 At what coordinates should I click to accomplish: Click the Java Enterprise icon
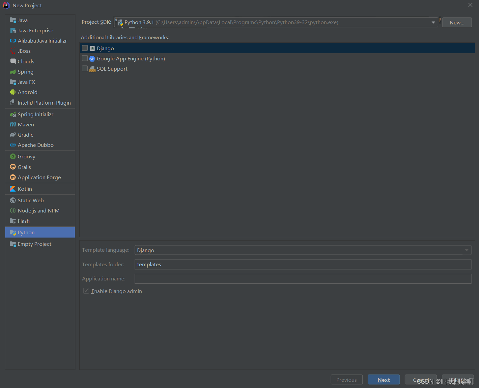tap(13, 30)
